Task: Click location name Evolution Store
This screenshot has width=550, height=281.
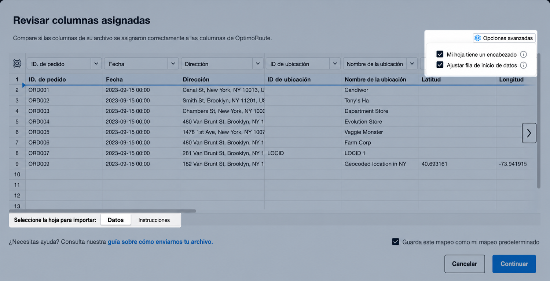Action: [x=380, y=121]
